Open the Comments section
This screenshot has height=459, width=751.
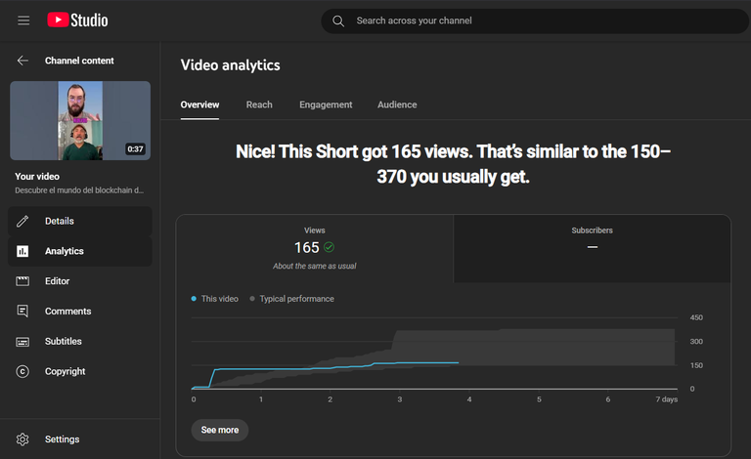(80, 312)
